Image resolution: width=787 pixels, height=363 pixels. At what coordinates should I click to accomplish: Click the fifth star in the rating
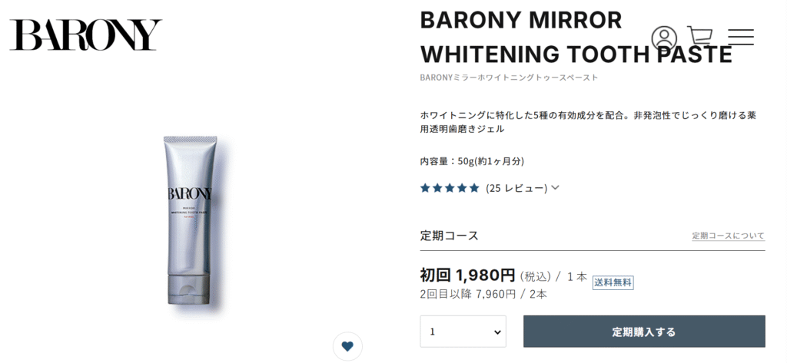pyautogui.click(x=474, y=189)
